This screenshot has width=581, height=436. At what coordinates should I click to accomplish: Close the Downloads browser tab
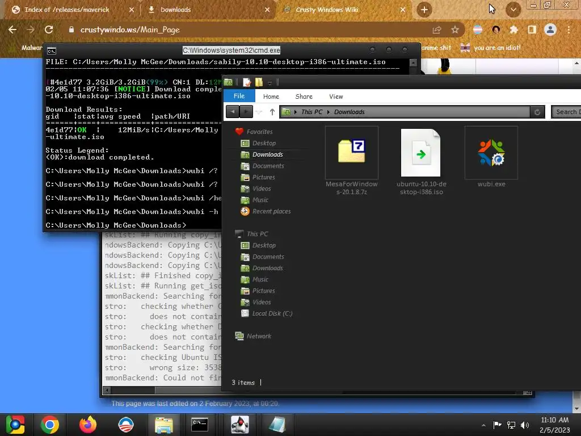pos(267,10)
